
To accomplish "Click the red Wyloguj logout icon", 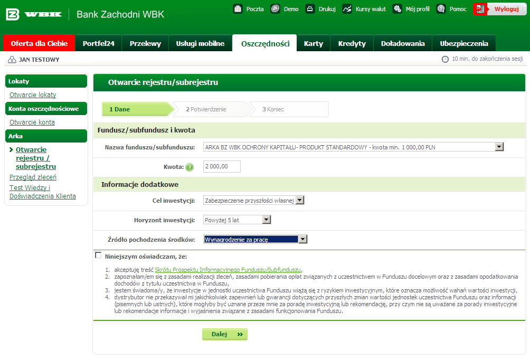I will (480, 9).
